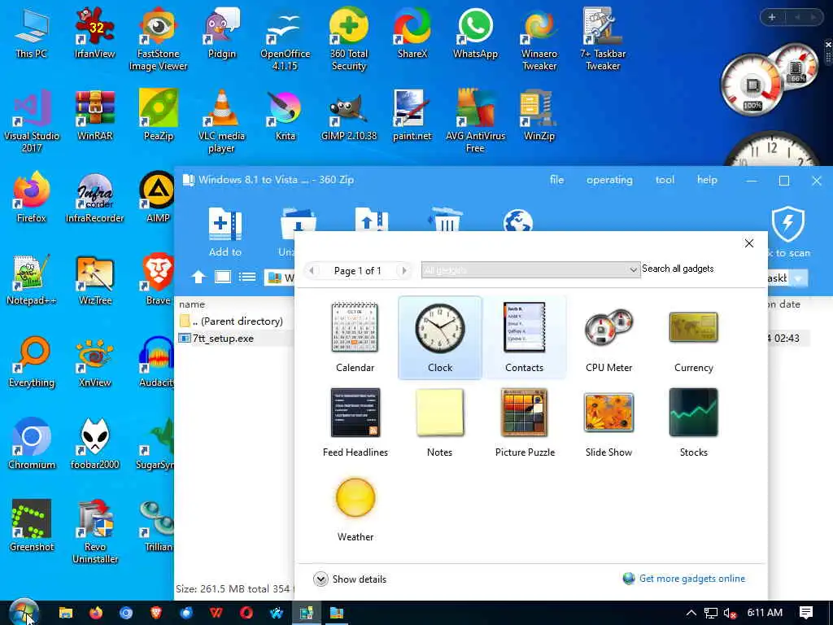Click the 6:11 AM taskbar clock

pos(765,613)
